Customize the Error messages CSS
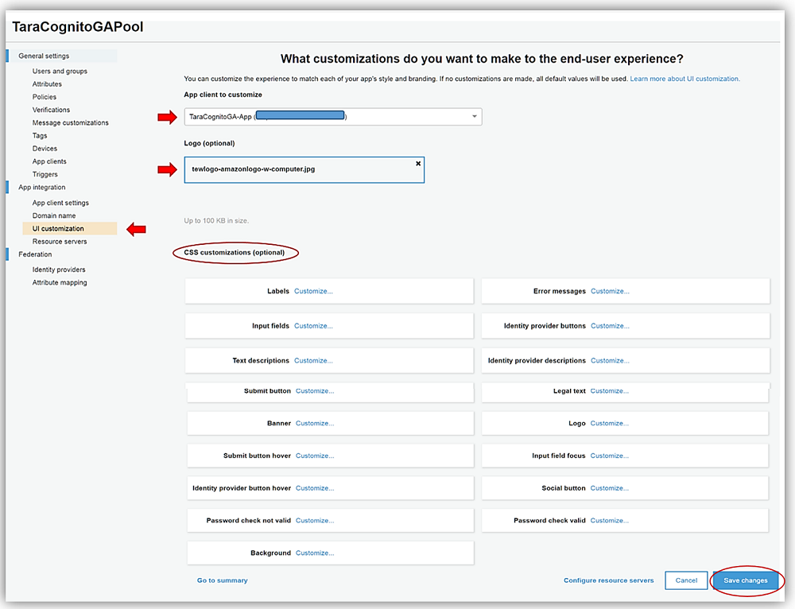The image size is (795, 609). tap(610, 292)
